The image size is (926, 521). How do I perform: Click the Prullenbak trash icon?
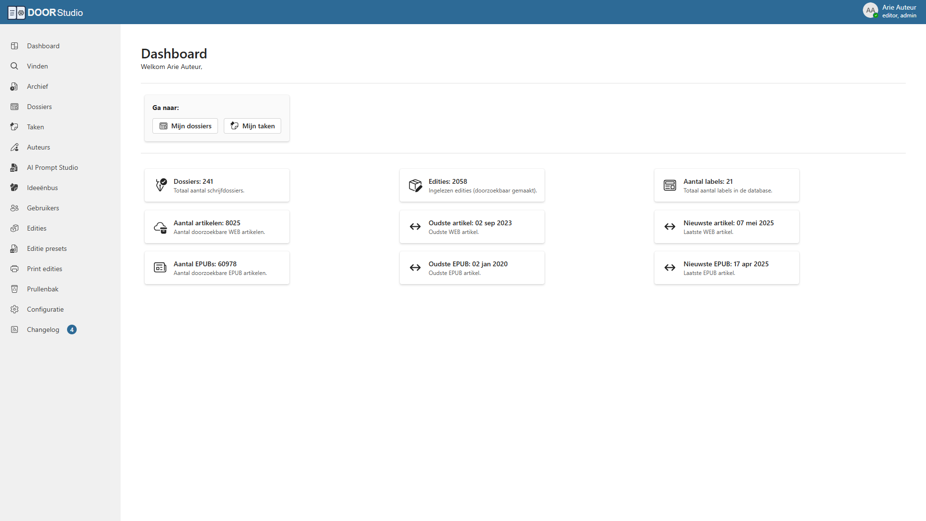pyautogui.click(x=14, y=288)
